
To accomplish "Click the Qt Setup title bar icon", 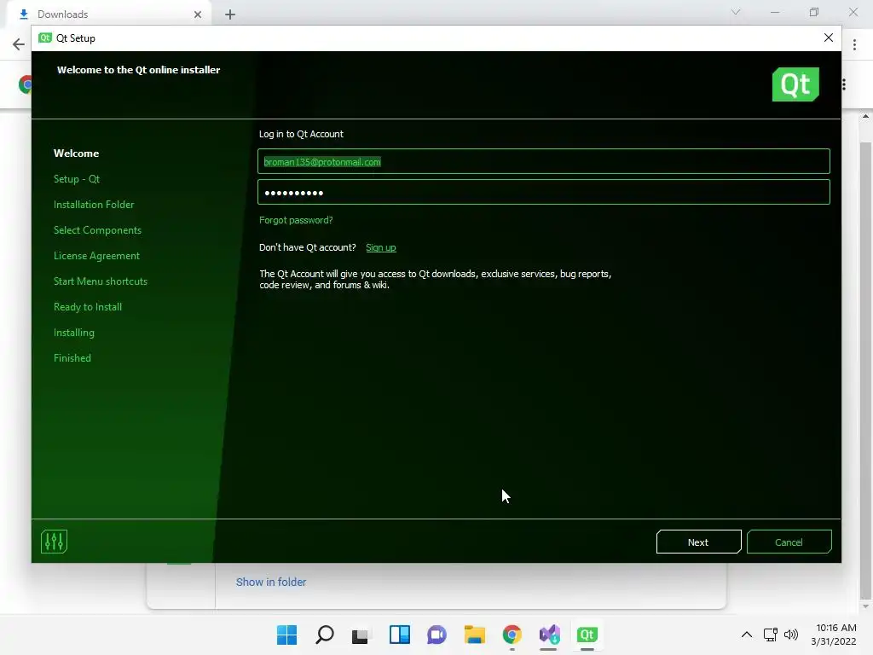I will (45, 38).
